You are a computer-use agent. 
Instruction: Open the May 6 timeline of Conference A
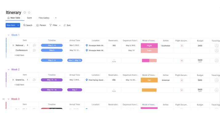pos(52,50)
